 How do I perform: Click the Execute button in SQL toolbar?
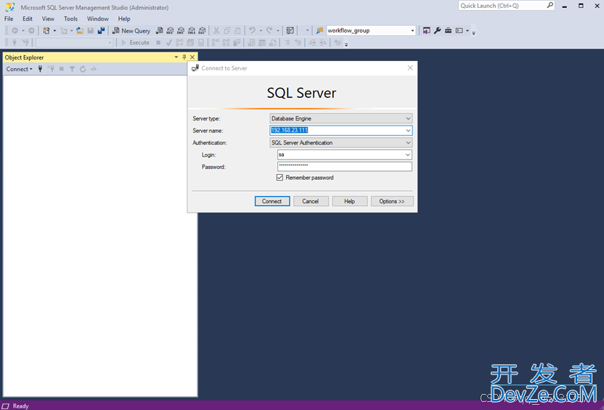point(135,43)
